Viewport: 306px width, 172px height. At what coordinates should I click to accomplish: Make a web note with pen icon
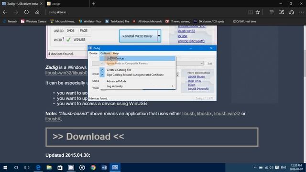282,12
